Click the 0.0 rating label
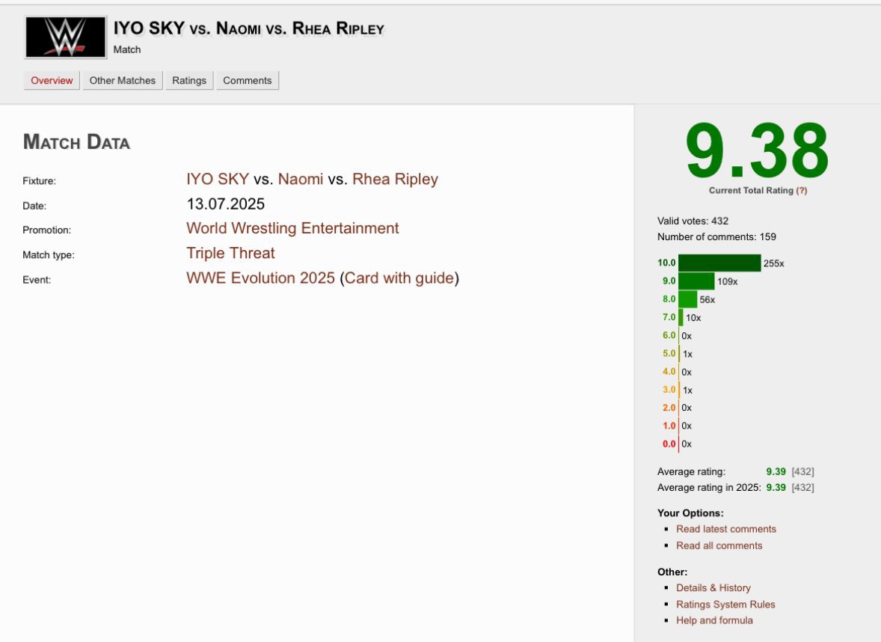This screenshot has height=642, width=881. [669, 444]
